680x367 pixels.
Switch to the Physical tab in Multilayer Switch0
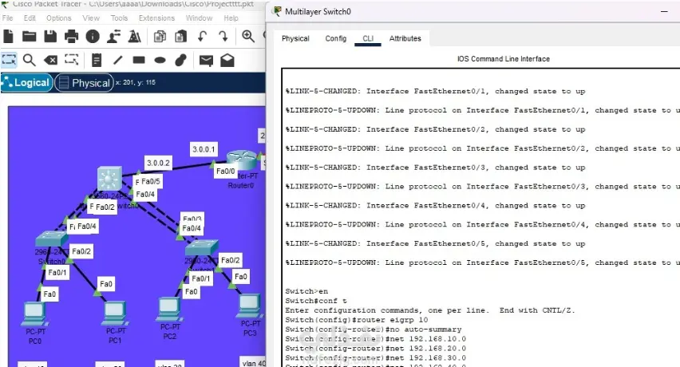(x=295, y=38)
